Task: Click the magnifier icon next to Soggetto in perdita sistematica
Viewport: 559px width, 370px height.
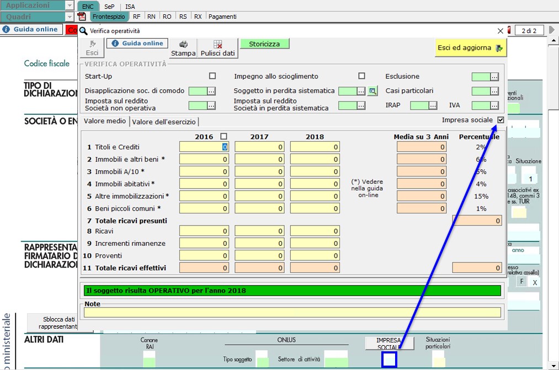Action: click(x=372, y=91)
